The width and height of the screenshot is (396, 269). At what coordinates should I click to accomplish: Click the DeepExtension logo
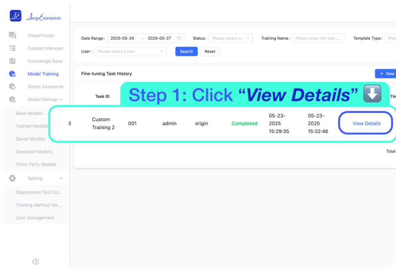tap(35, 16)
